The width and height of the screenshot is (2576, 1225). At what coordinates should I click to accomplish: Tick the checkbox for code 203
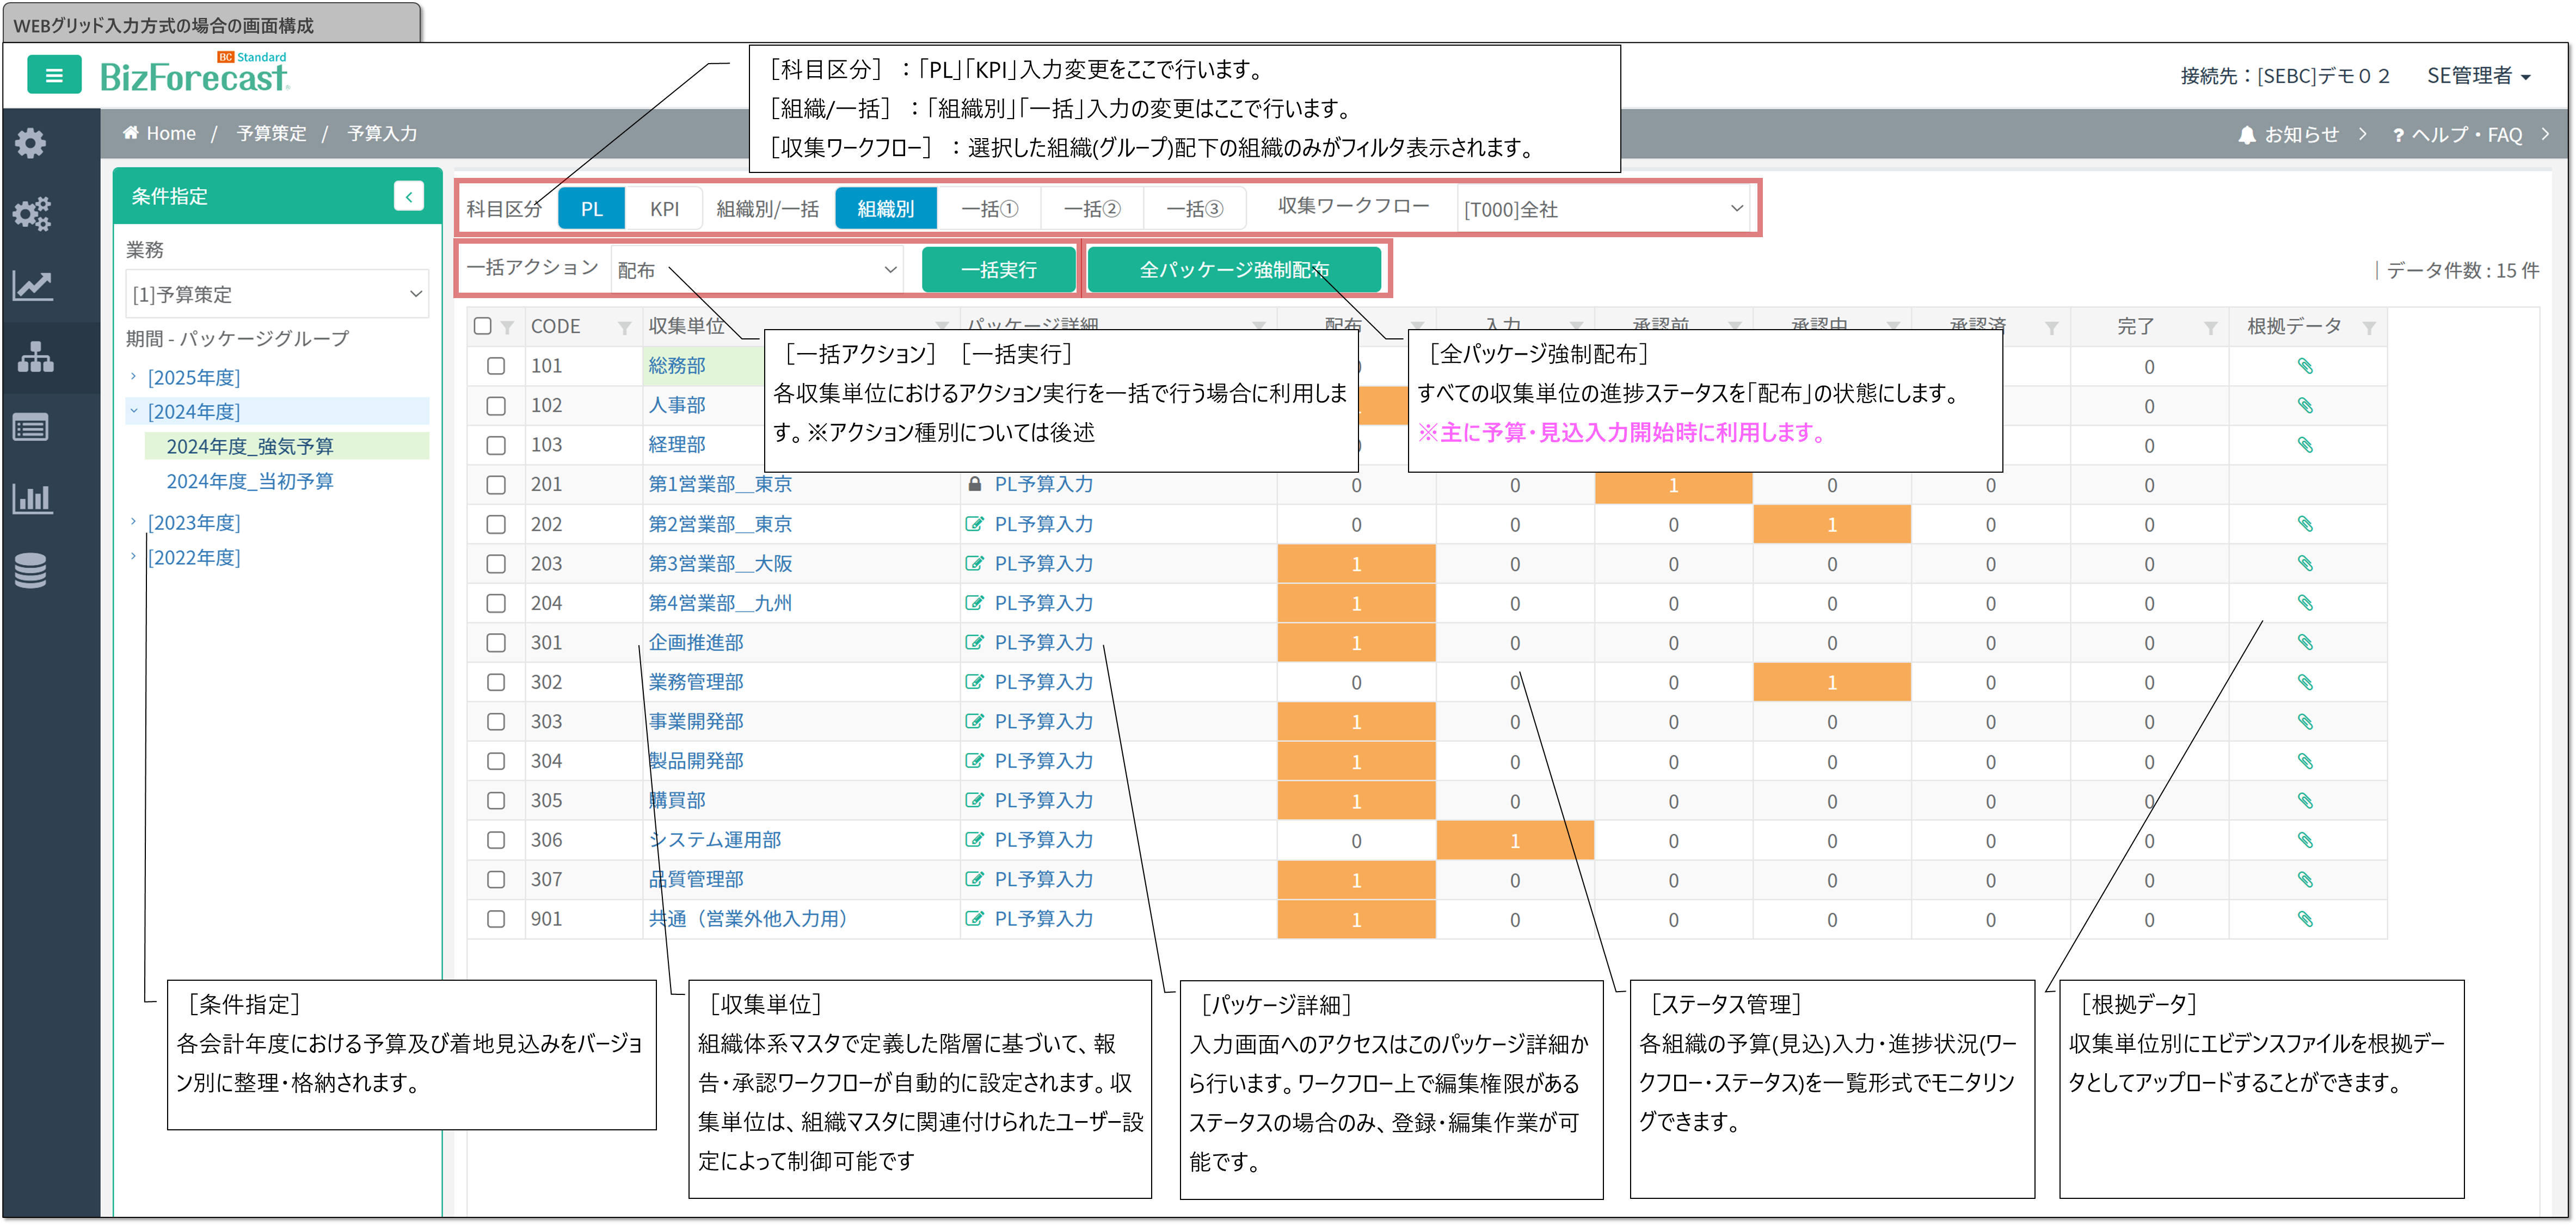pos(496,564)
